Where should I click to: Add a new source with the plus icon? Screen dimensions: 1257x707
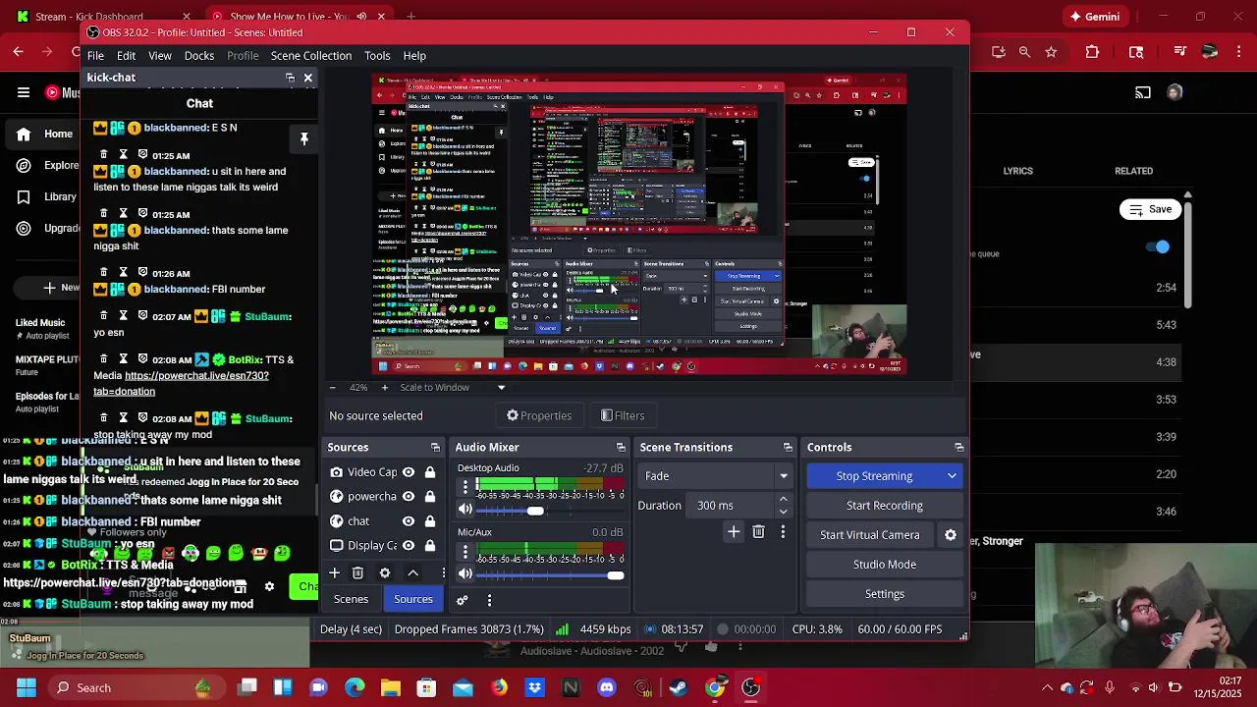coord(334,573)
